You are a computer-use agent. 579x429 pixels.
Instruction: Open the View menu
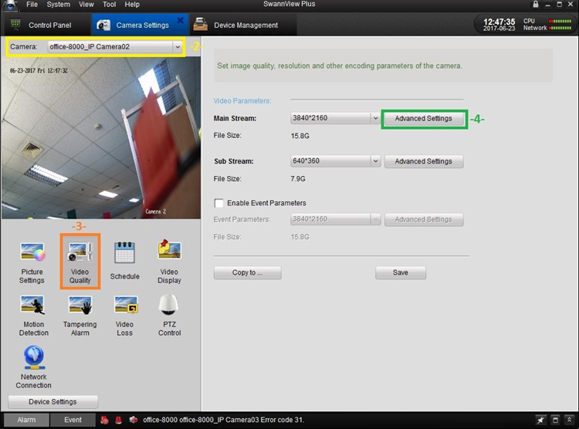86,5
